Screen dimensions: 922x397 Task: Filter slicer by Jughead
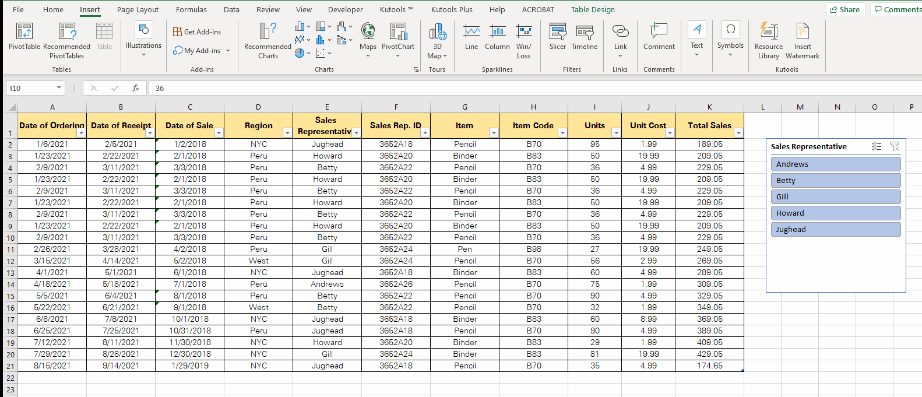click(x=836, y=229)
